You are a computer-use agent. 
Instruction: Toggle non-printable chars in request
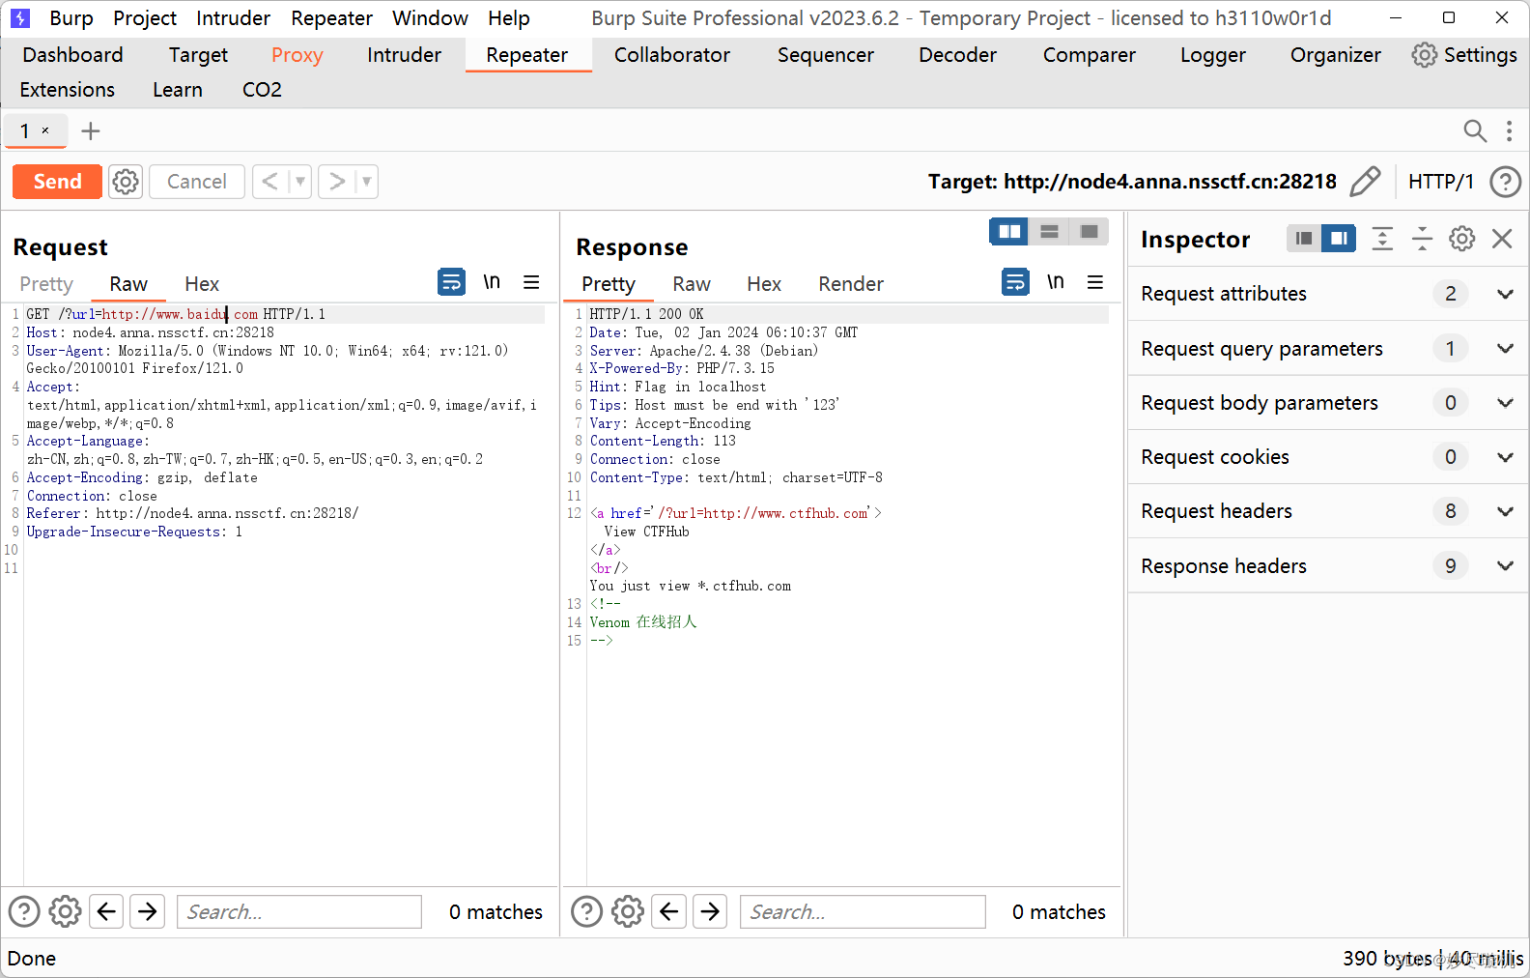tap(492, 282)
